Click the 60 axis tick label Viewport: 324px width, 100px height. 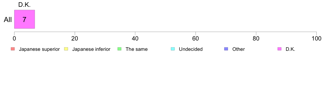[196, 38]
